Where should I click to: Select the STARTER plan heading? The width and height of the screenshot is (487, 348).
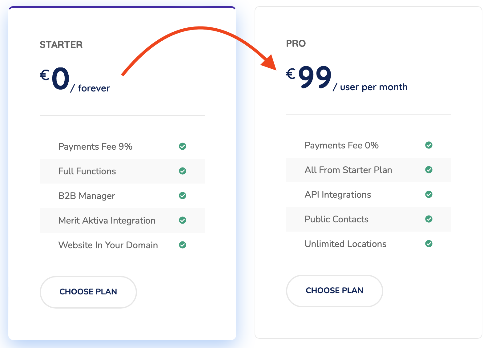point(61,45)
